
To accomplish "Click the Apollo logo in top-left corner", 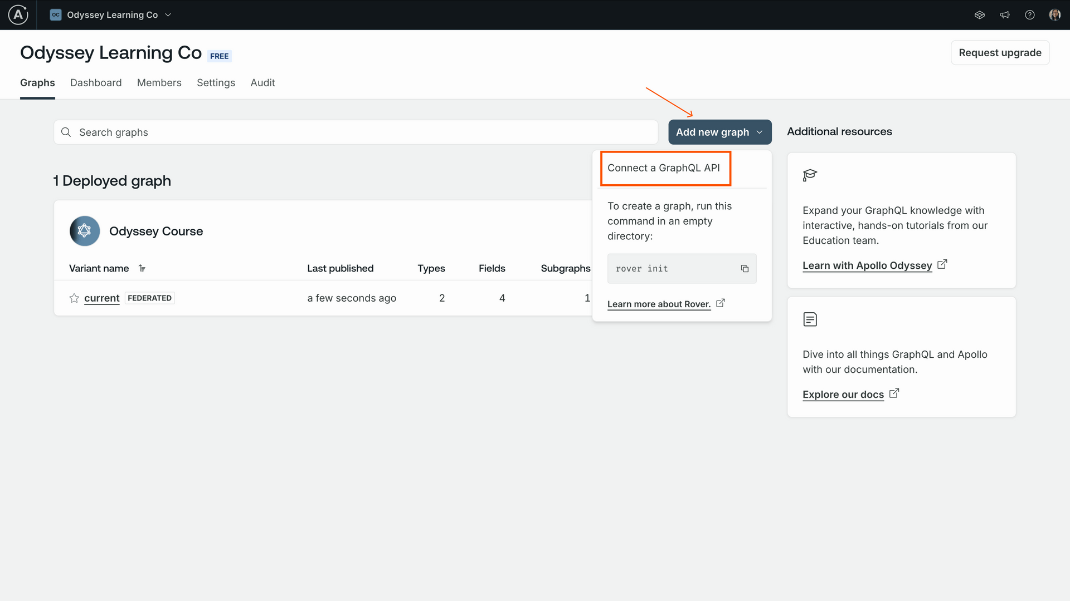I will click(x=18, y=15).
